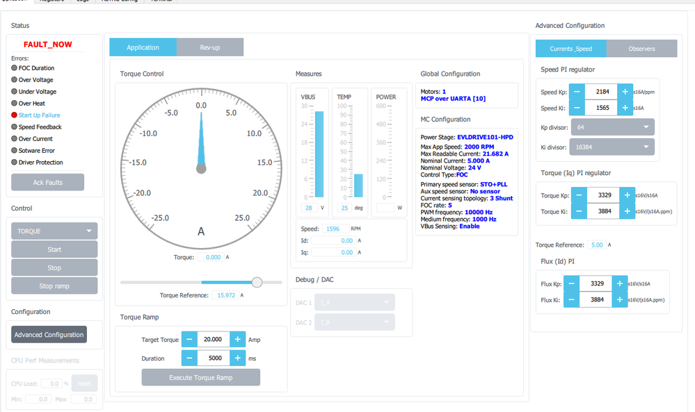Increase Flux Kp with plus button
Viewport: 695px width, 412px height.
[x=620, y=283]
